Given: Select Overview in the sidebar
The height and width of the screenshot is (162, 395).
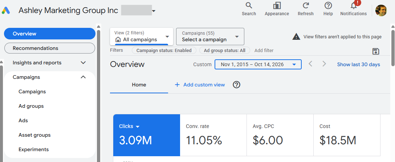Looking at the screenshot, I should coord(50,34).
